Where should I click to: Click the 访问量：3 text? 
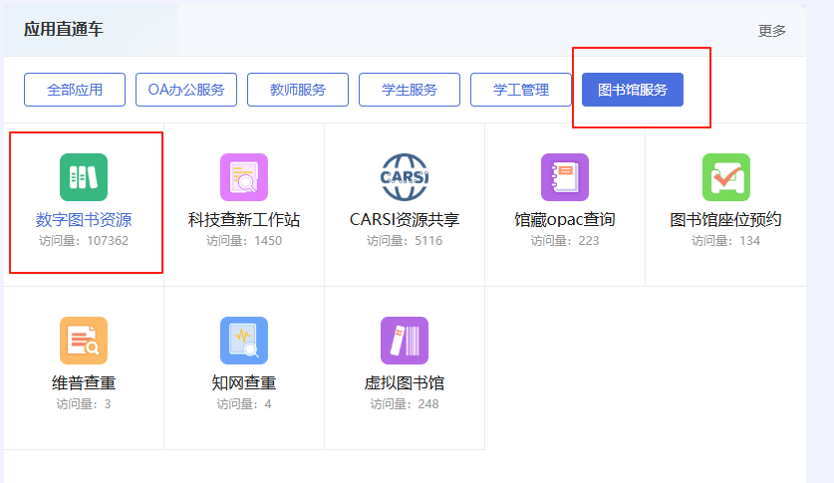pos(84,404)
